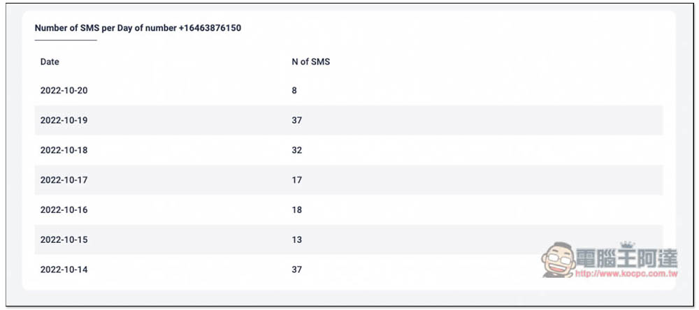Click the N of SMS column header
699x310 pixels.
[310, 62]
